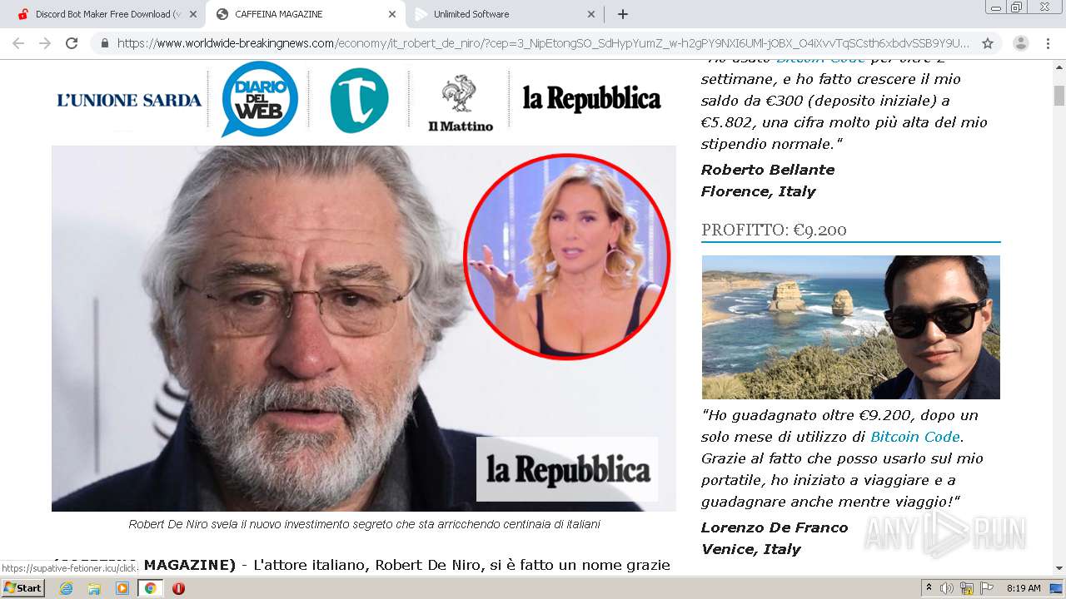This screenshot has height=599, width=1066.
Task: Select the CAFFEINA MAGAZINE tab
Action: point(304,14)
